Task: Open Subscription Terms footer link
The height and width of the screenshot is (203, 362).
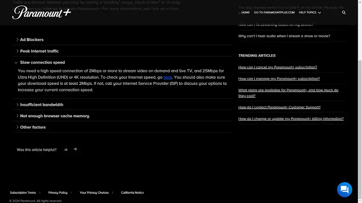Action: pyautogui.click(x=23, y=193)
